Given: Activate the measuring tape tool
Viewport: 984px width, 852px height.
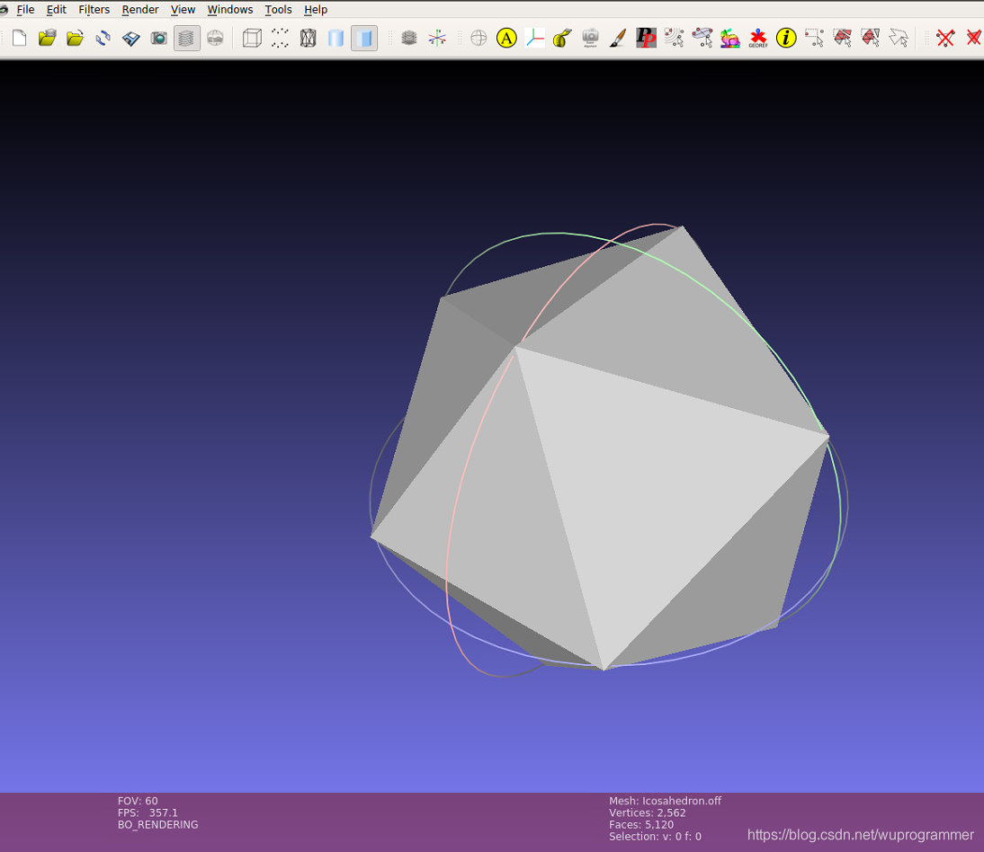Looking at the screenshot, I should pos(562,39).
